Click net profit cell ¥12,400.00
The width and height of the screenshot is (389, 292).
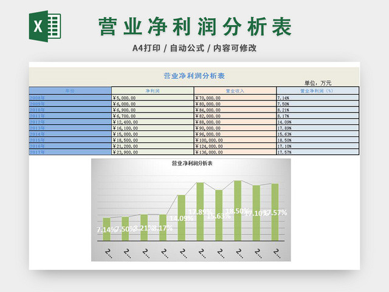153,122
